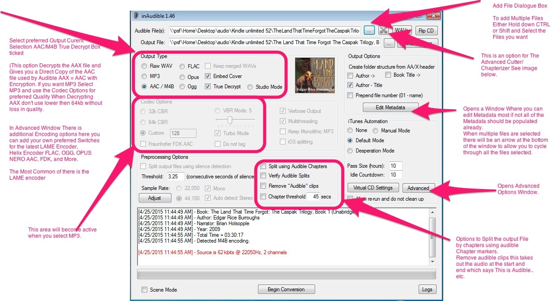Select Manual Mode for iTunes Automation
This screenshot has width=553, height=301.
[x=375, y=131]
